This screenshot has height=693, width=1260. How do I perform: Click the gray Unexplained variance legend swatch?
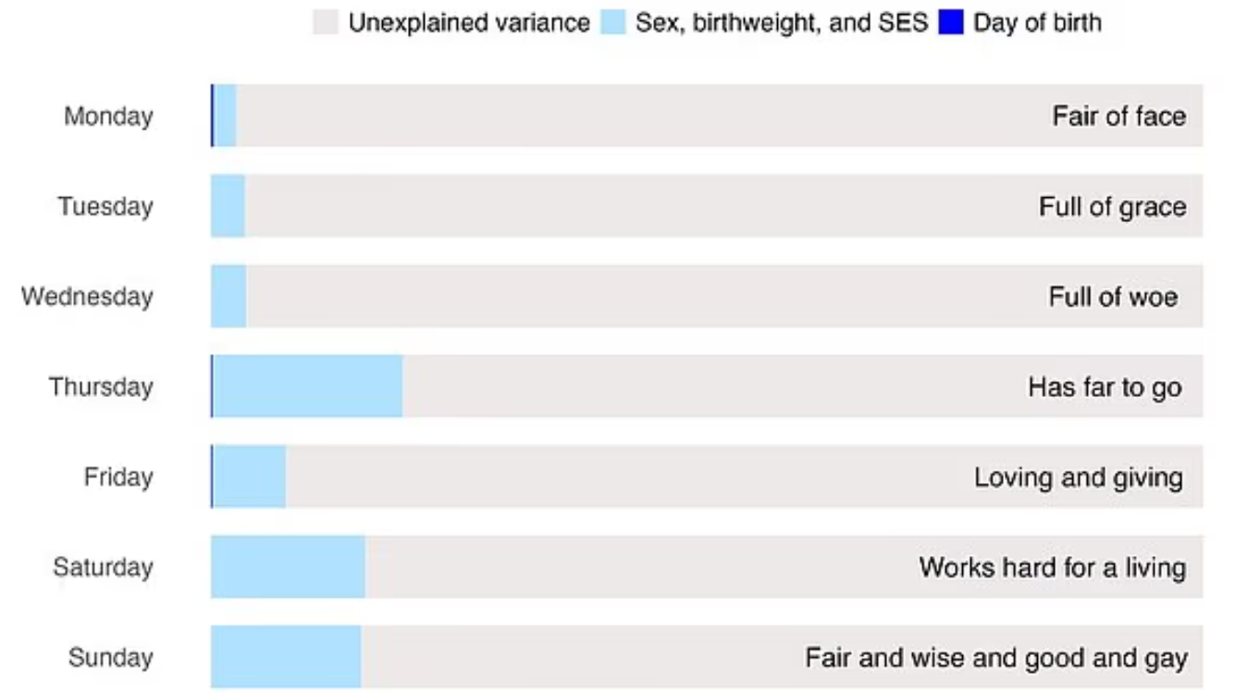coord(327,23)
